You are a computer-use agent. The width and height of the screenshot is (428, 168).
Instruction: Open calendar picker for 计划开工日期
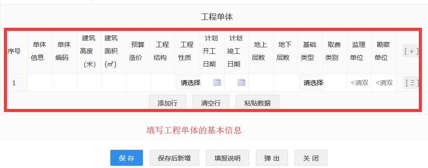tap(217, 82)
